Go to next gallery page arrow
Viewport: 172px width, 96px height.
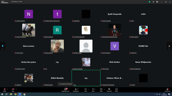click(169, 46)
